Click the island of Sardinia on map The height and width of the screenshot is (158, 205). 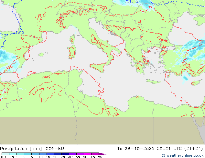[x=72, y=52]
